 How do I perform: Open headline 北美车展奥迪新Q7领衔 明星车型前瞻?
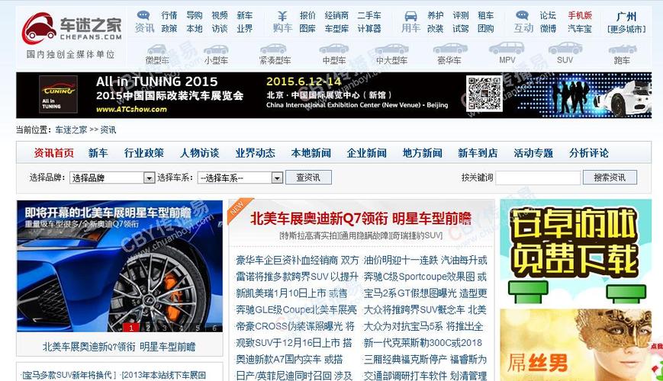pos(361,219)
